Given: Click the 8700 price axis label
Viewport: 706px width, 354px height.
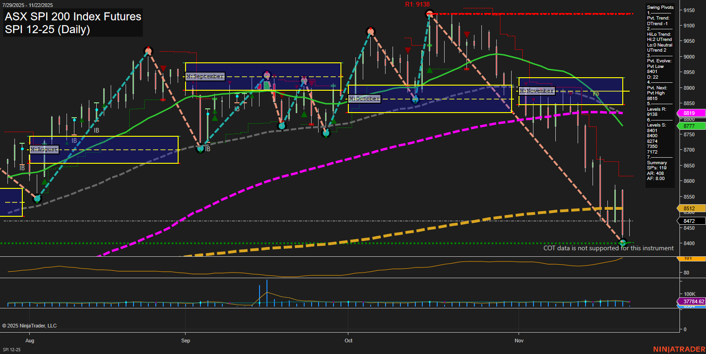Looking at the screenshot, I should 689,150.
